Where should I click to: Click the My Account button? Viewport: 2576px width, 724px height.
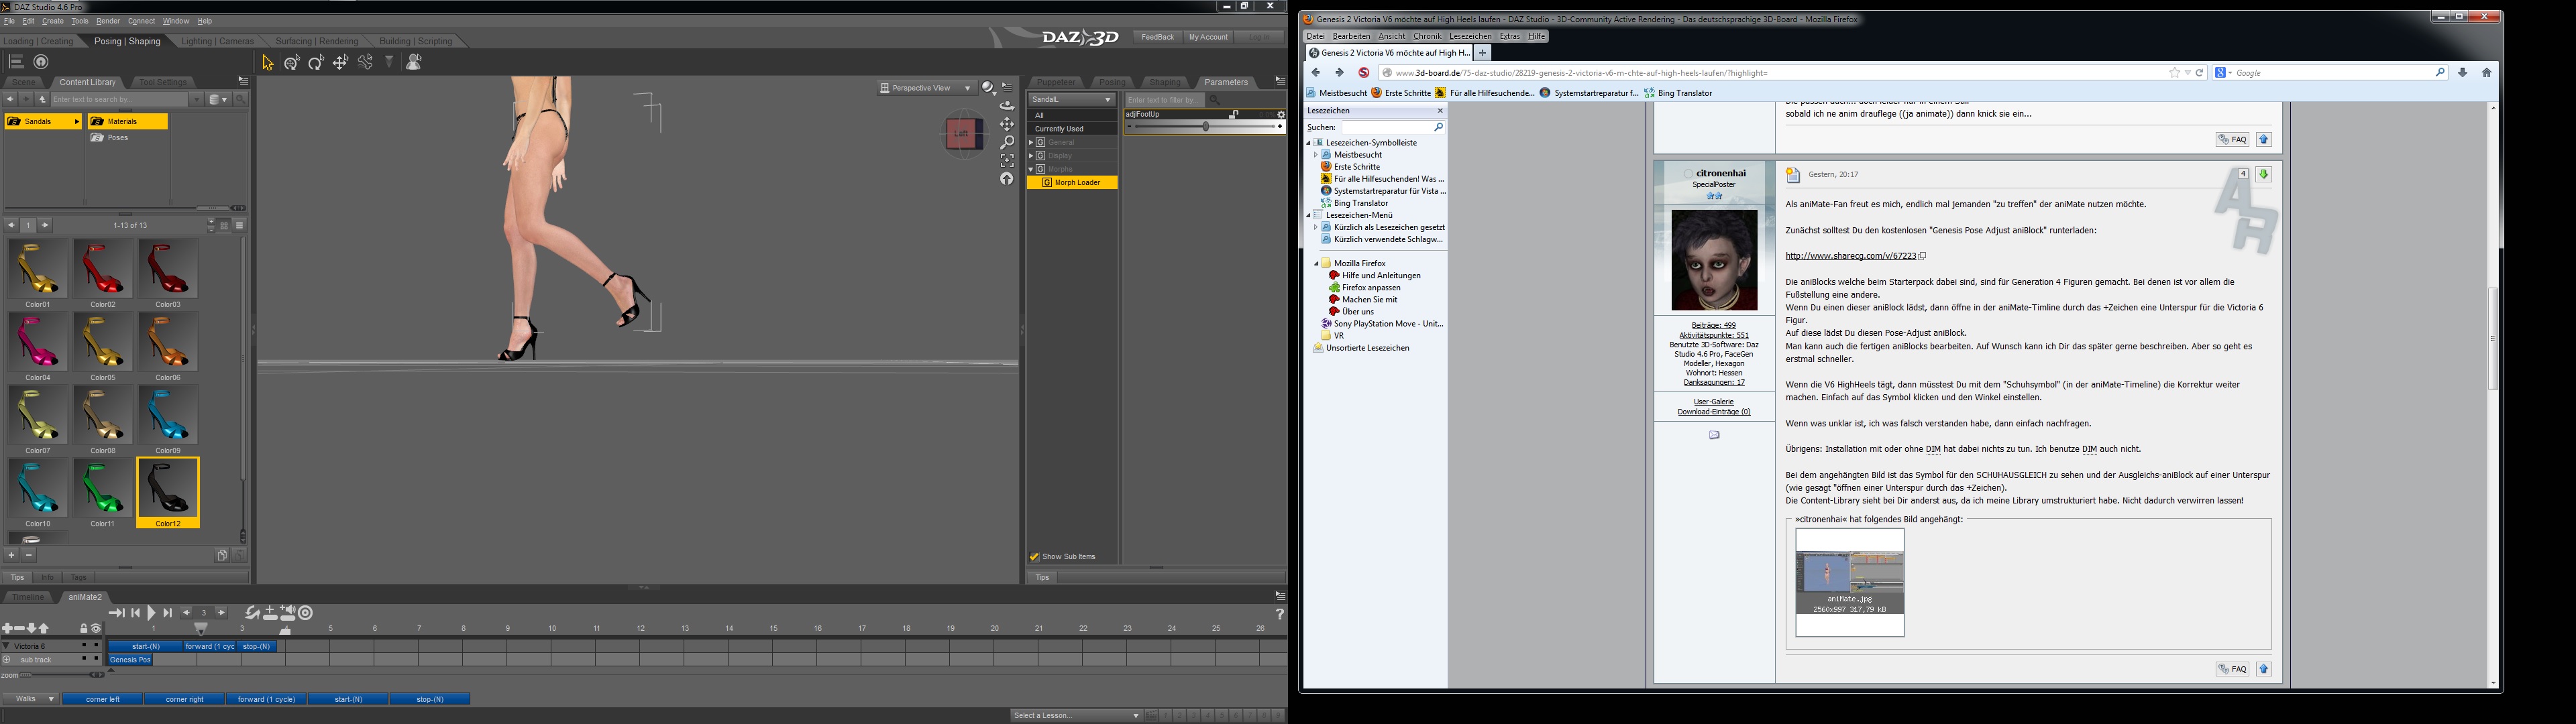[x=1208, y=37]
